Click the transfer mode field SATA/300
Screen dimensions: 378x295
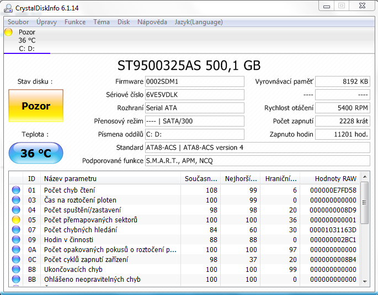tap(195, 121)
